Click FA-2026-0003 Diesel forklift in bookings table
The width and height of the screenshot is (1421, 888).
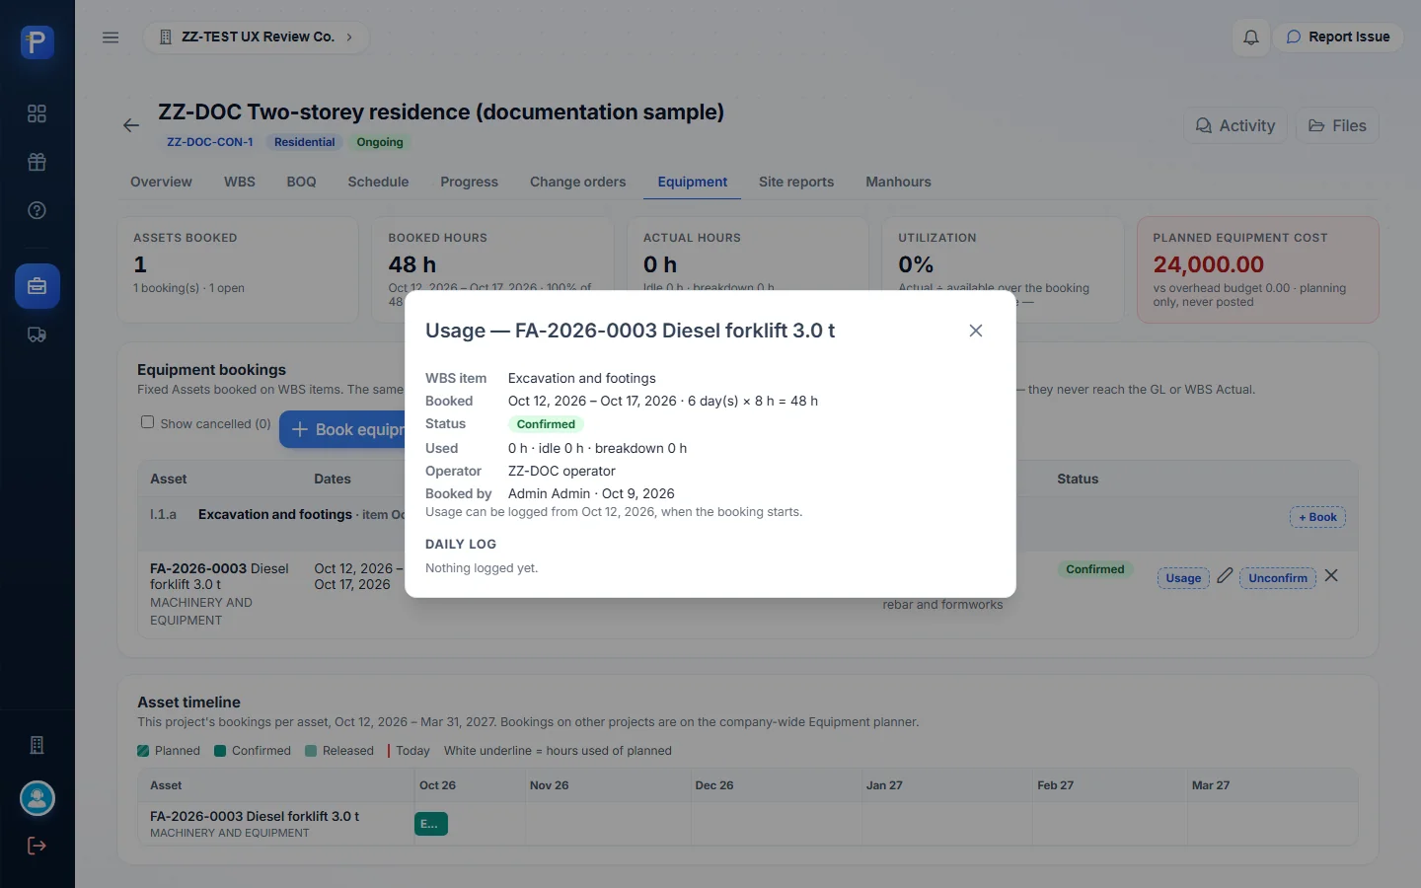coord(219,576)
